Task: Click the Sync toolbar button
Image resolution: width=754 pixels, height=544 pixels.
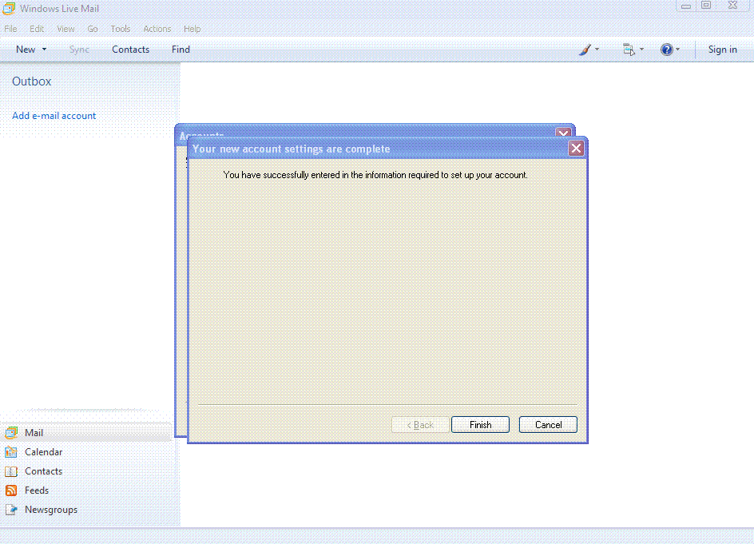Action: pos(79,50)
